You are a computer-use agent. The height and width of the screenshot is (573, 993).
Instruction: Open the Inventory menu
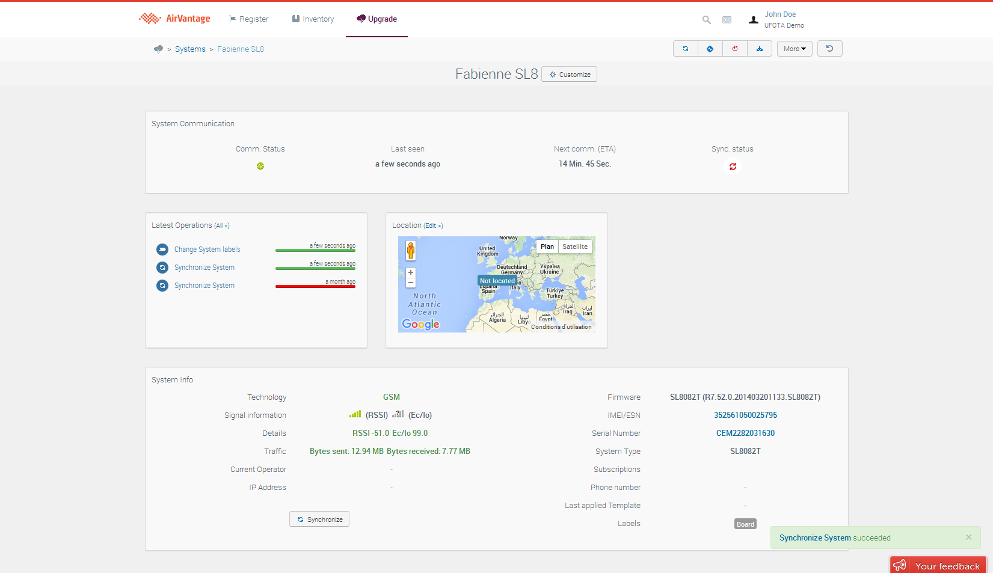313,19
